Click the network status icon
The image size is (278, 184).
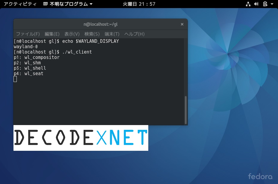[x=248, y=4]
